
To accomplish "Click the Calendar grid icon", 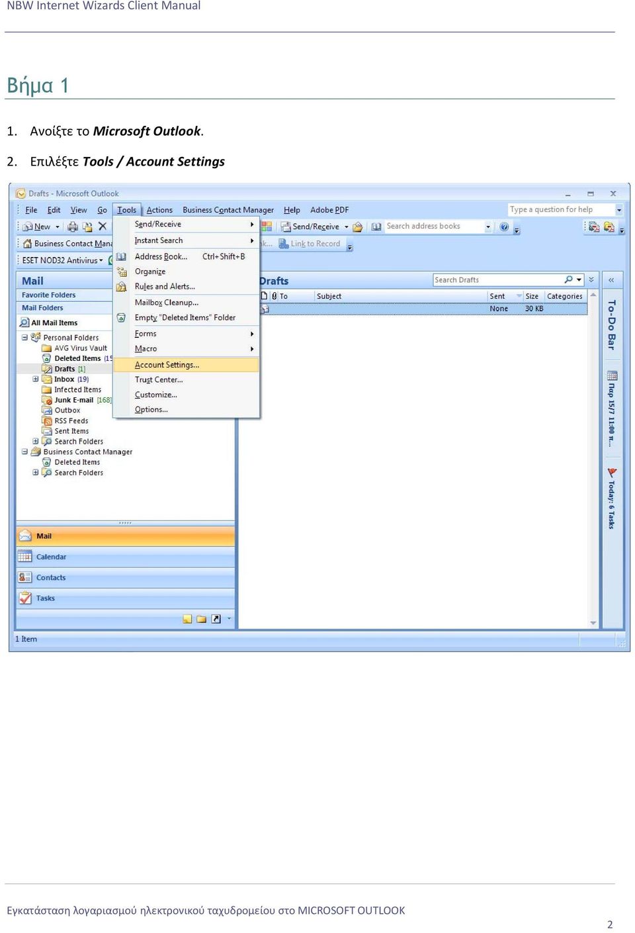I will [x=25, y=556].
